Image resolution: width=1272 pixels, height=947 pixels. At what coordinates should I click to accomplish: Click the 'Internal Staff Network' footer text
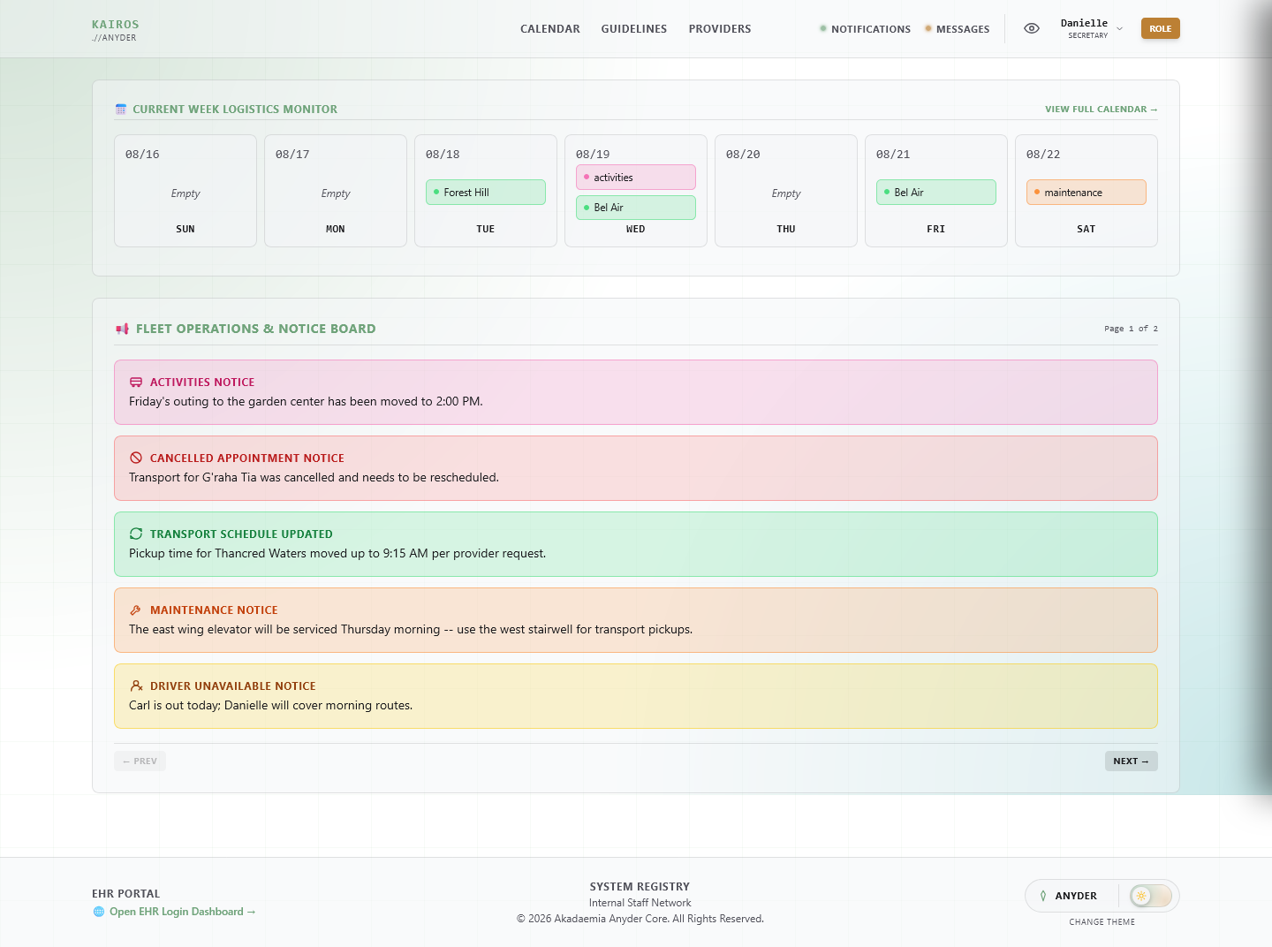640,903
